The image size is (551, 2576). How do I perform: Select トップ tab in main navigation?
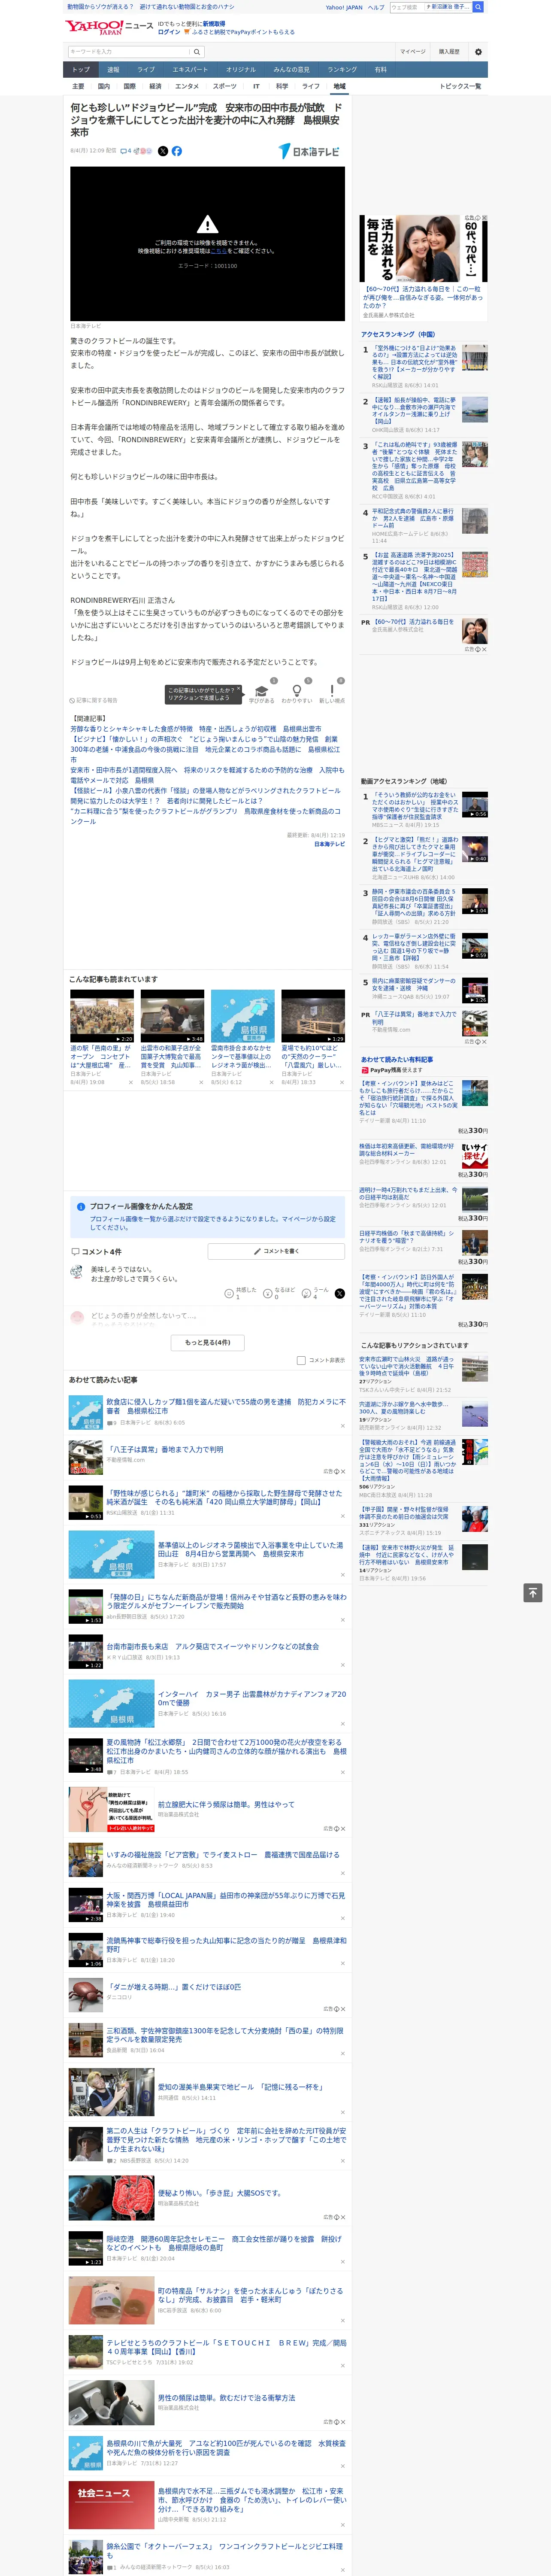tap(81, 70)
